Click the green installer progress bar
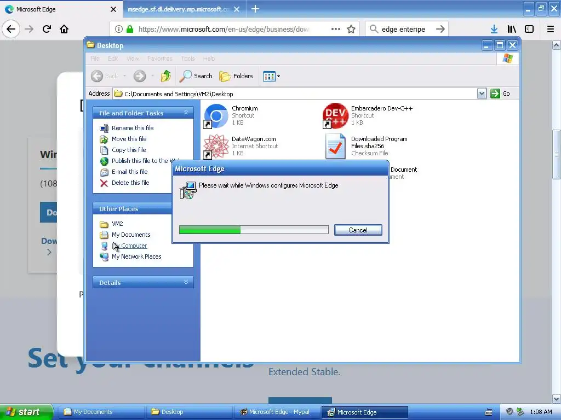Image resolution: width=561 pixels, height=420 pixels. 254,230
